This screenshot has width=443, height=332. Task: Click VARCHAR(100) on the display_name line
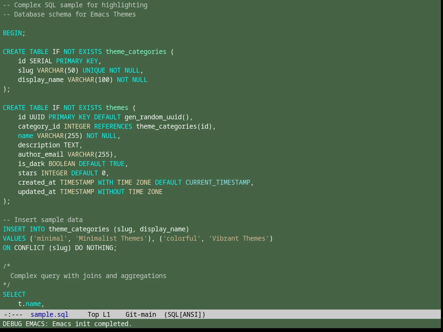(90, 80)
